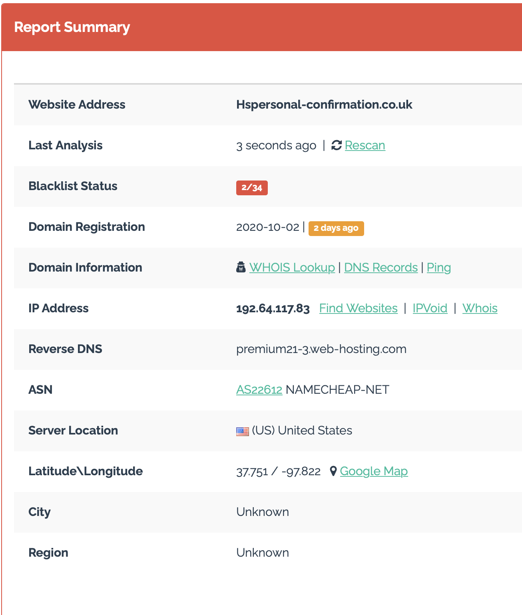522x615 pixels.
Task: Click the 2020-10-02 registration date
Action: click(x=267, y=227)
